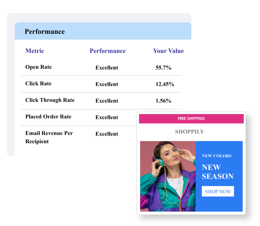
Task: Click the Your Value column header
Action: point(168,51)
